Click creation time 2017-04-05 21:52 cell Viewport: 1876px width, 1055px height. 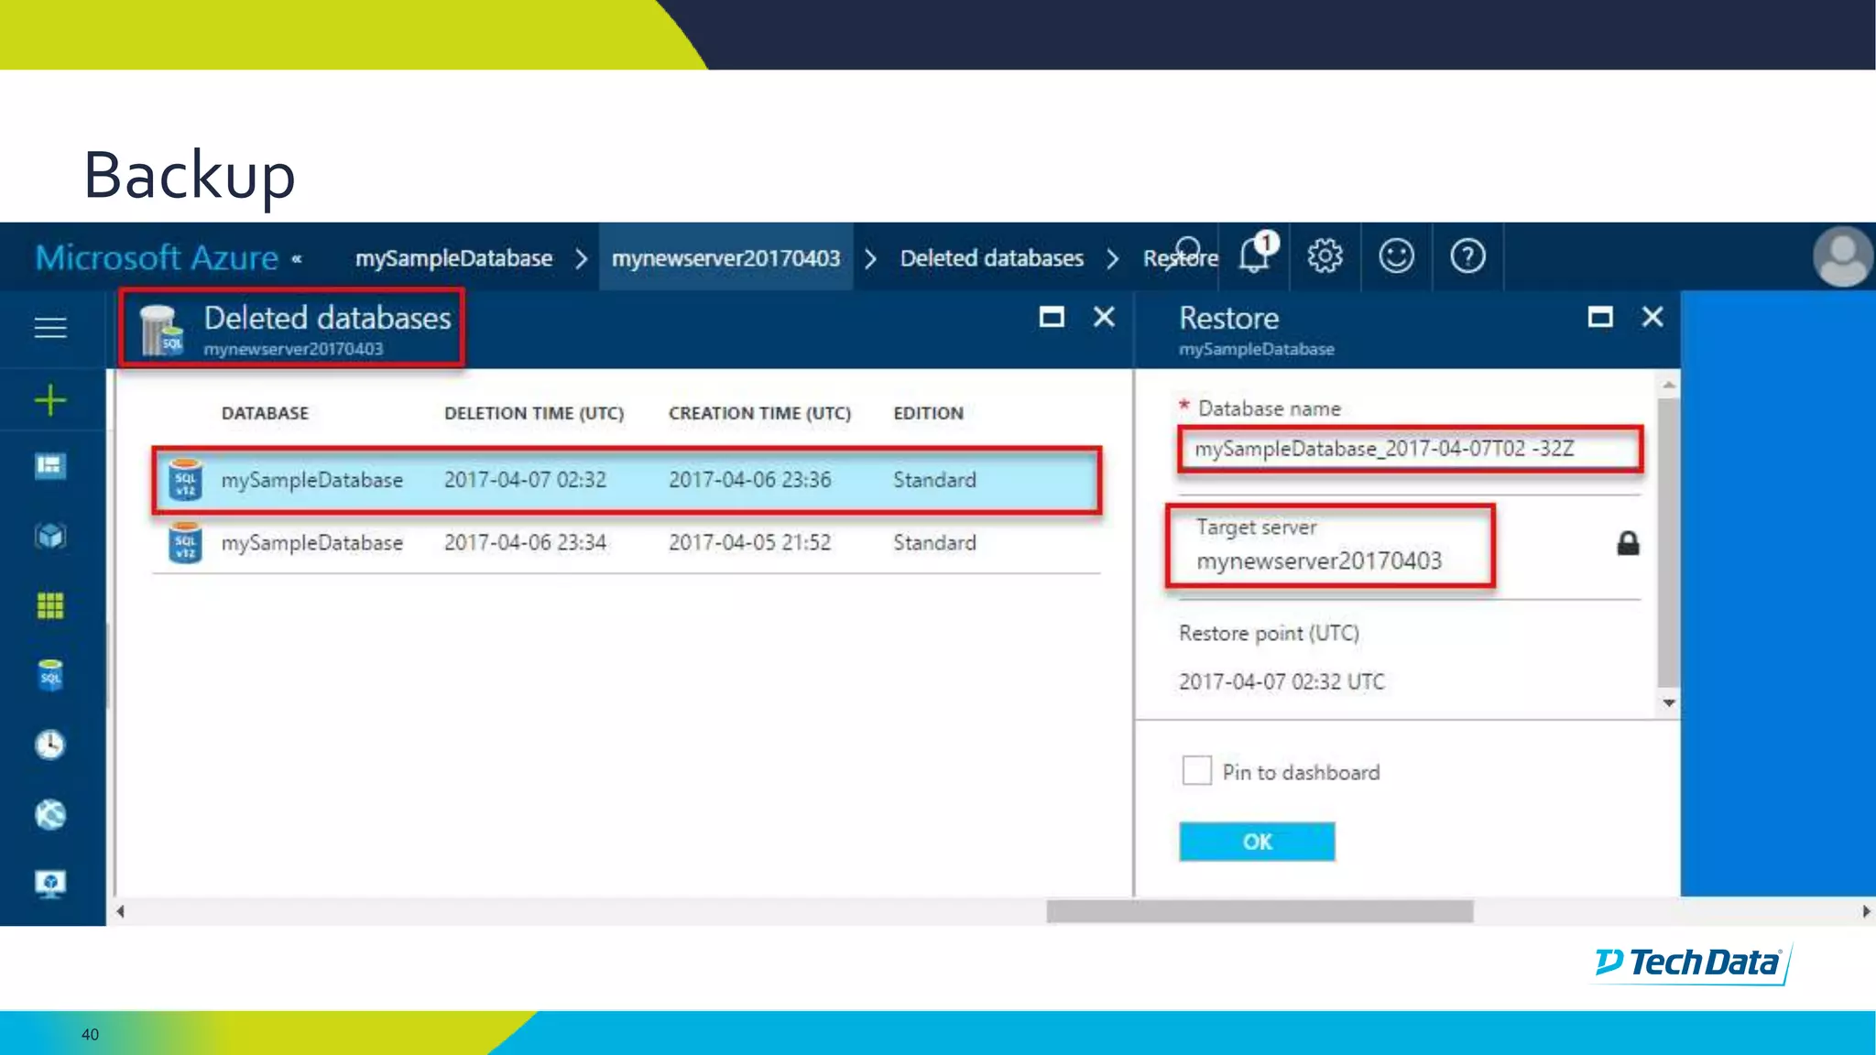tap(749, 543)
